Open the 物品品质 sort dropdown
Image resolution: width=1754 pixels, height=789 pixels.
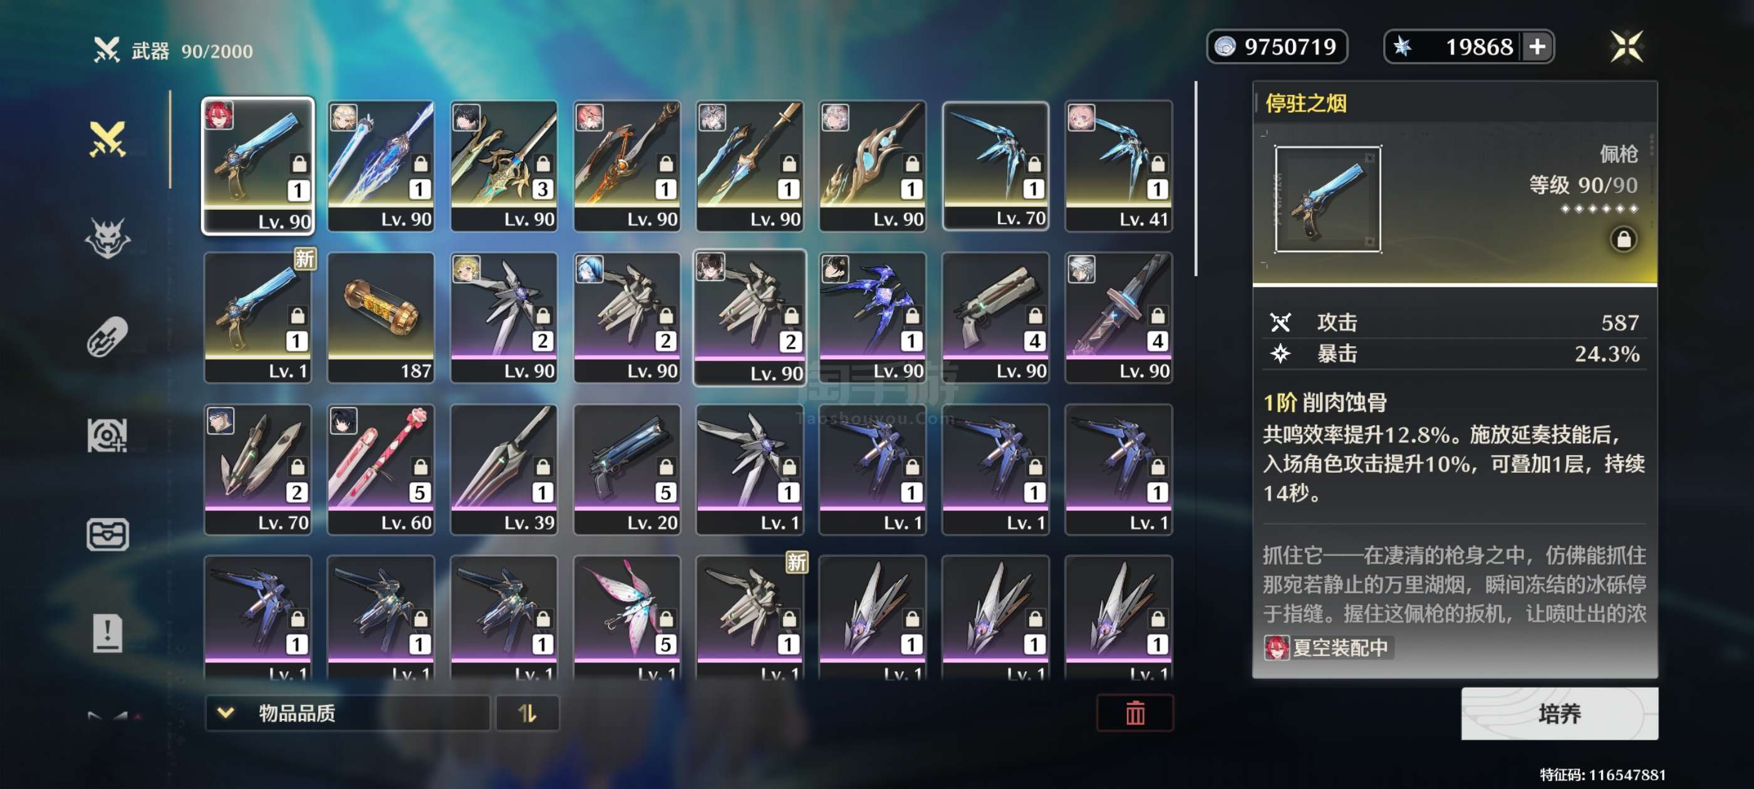click(347, 713)
